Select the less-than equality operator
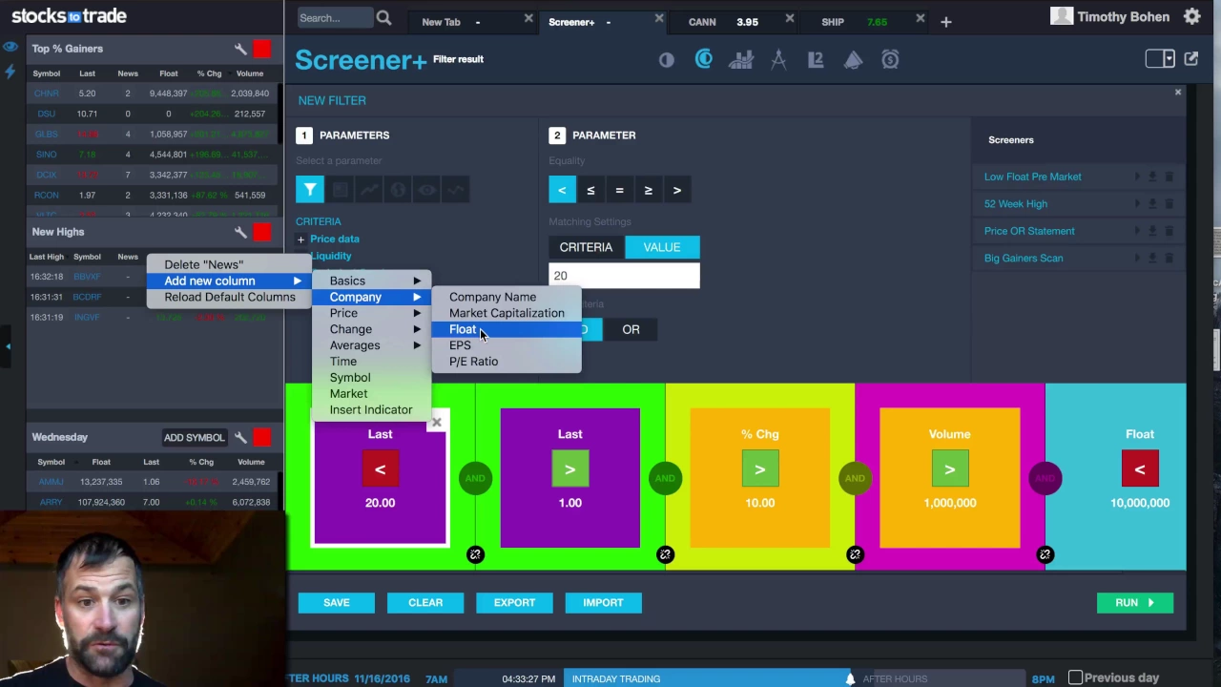 (x=562, y=190)
